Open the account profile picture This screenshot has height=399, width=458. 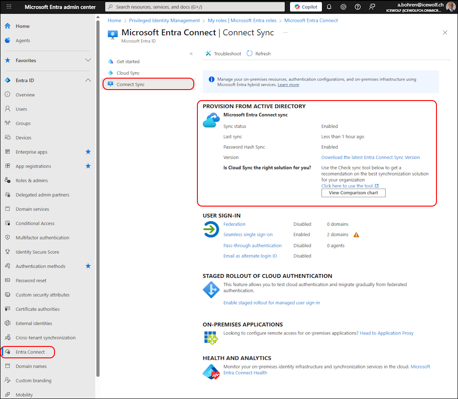[x=451, y=7]
